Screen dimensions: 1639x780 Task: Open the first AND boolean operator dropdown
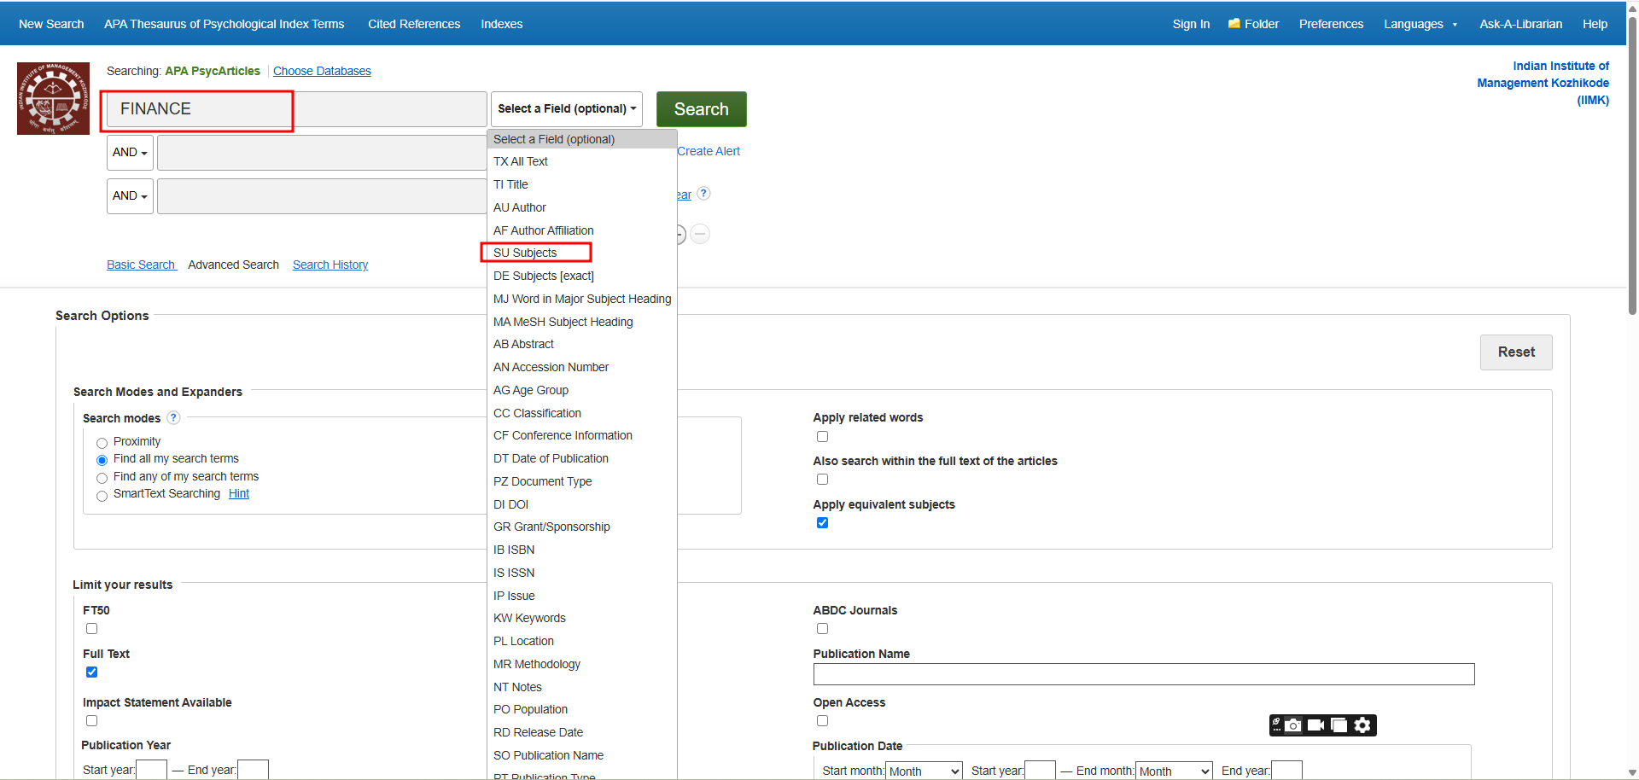click(x=130, y=153)
